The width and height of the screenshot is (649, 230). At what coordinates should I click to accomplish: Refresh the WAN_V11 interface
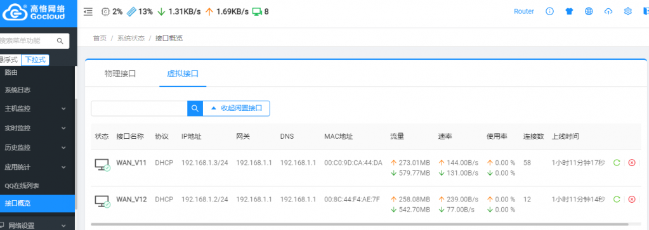click(x=616, y=163)
